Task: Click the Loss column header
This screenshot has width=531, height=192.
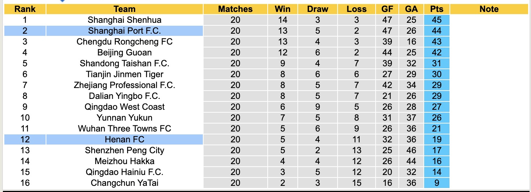Action: (x=356, y=9)
